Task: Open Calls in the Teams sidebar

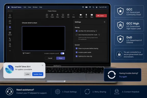Action: 10,39
